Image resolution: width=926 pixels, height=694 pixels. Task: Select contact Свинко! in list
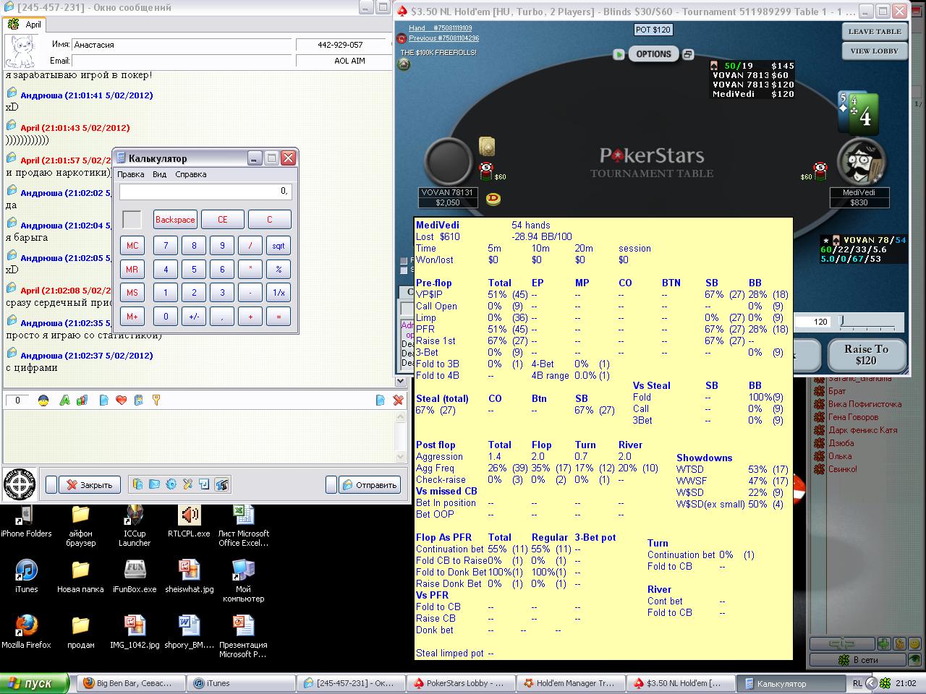point(842,469)
